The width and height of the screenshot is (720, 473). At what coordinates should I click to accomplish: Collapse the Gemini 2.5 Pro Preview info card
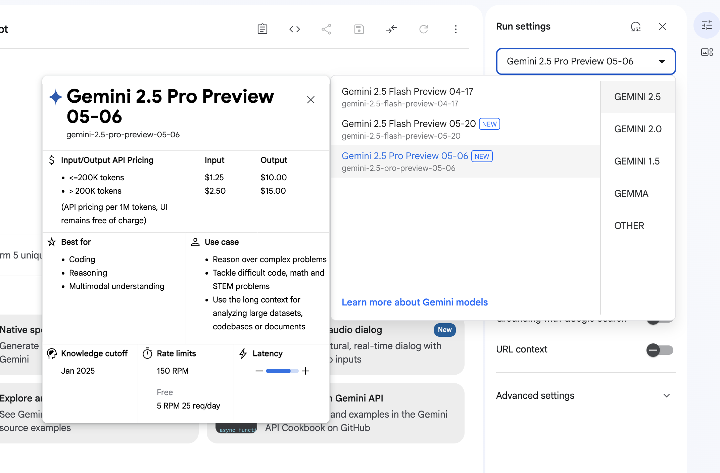(310, 99)
